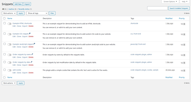The height and width of the screenshot is (102, 191).
Task: Adjust priority stepper for Order snippets by date
Action: click(184, 63)
